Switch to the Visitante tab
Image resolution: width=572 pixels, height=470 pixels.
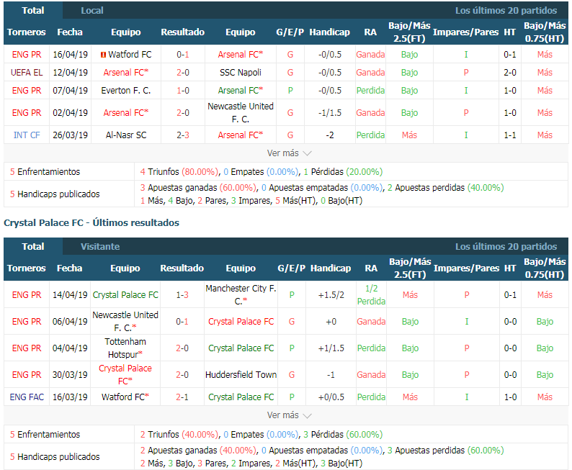(x=100, y=246)
